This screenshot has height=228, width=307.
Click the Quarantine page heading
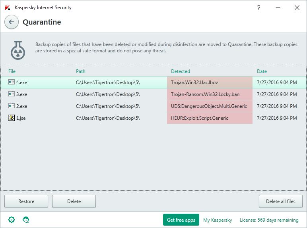click(42, 22)
